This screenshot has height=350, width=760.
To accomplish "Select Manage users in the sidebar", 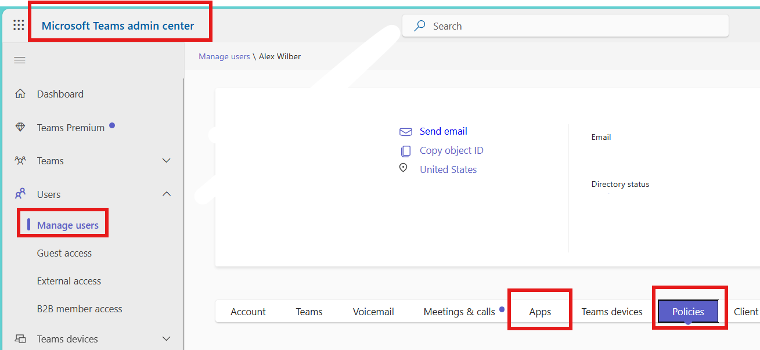I will point(68,225).
